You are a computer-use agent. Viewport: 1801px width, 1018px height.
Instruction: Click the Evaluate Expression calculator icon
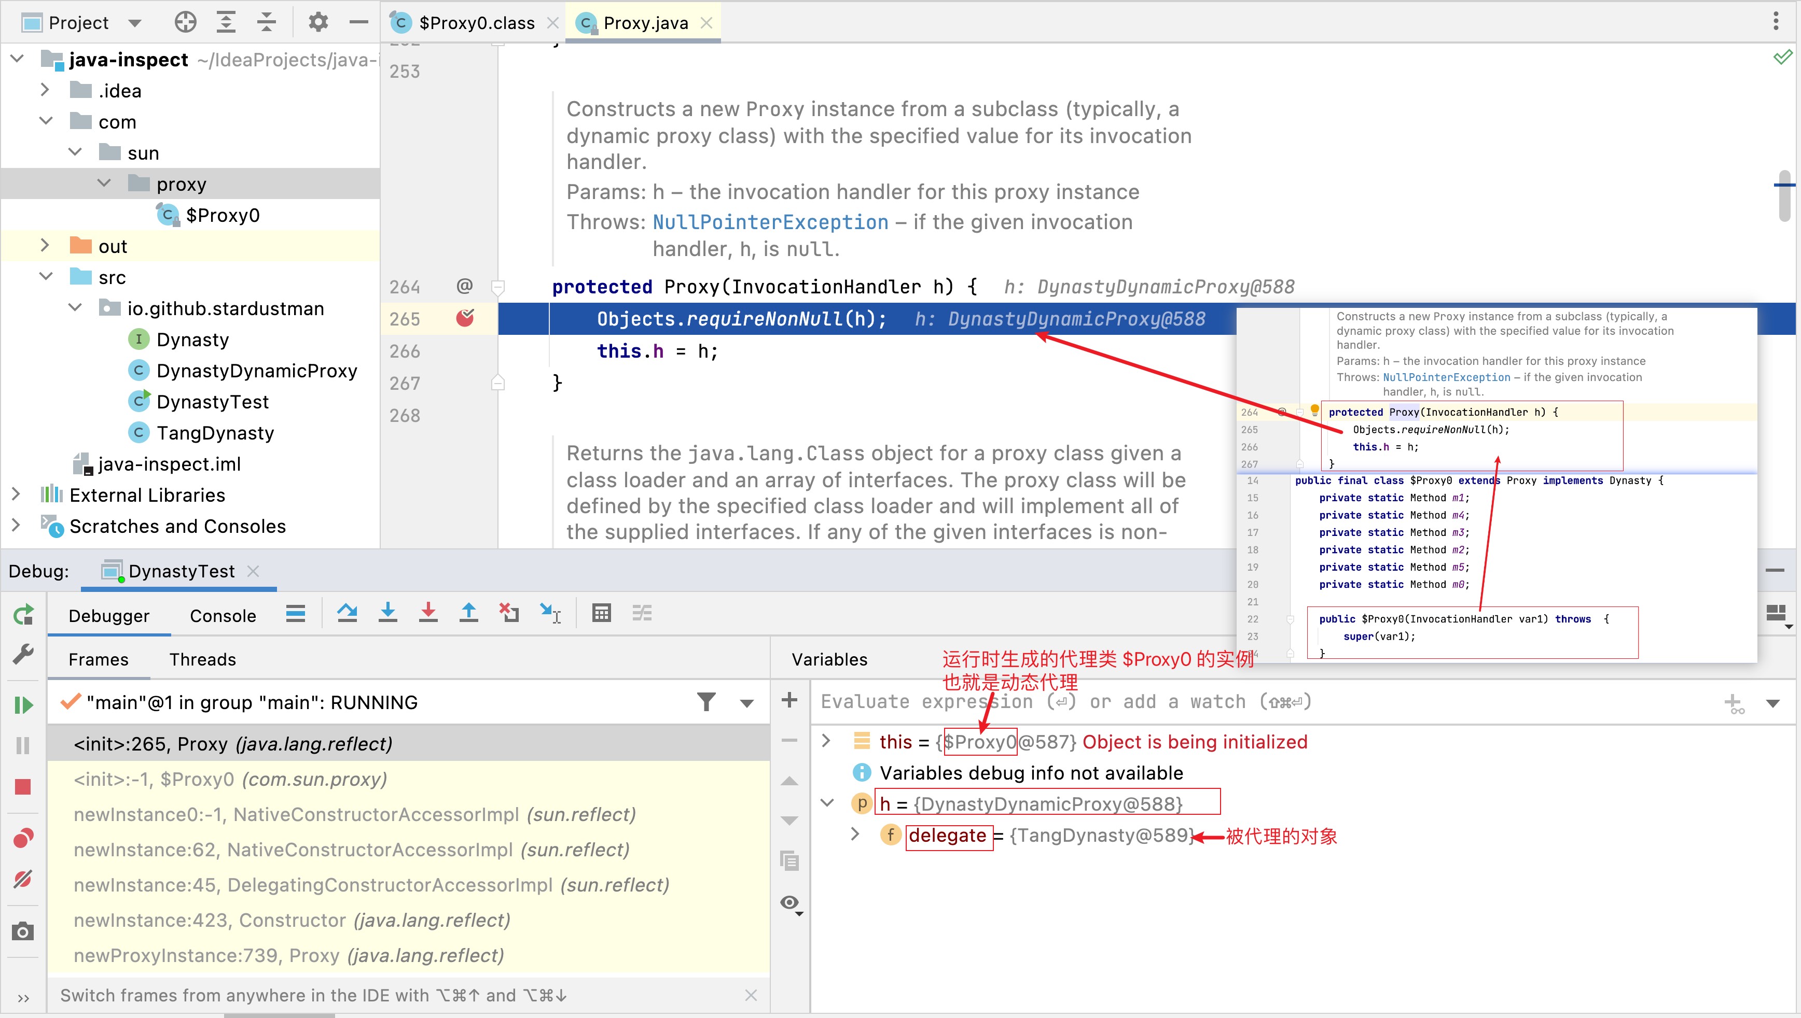[601, 614]
